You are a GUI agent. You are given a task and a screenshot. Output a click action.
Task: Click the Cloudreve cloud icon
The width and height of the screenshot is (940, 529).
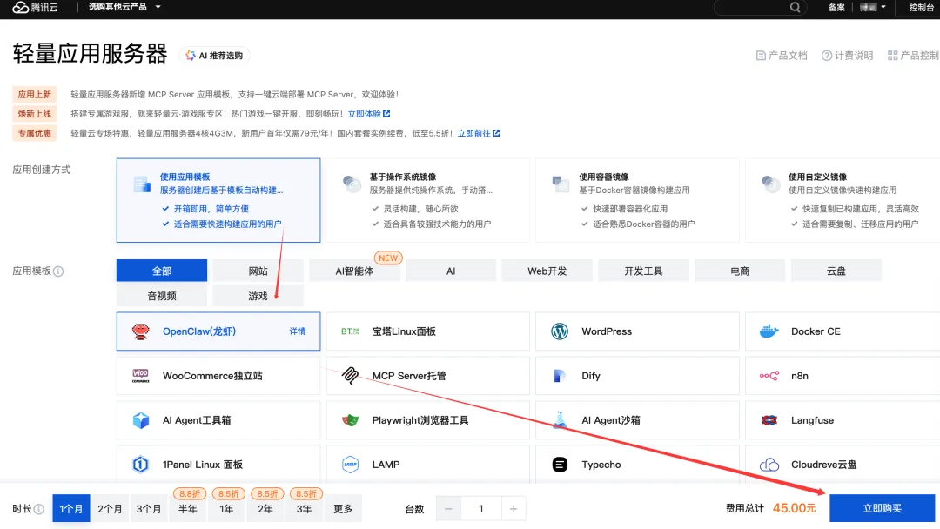[x=769, y=465]
